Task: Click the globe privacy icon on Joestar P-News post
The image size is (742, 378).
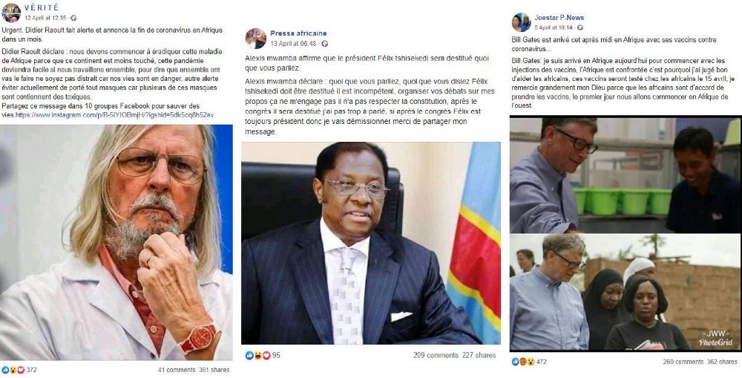Action: click(x=580, y=27)
